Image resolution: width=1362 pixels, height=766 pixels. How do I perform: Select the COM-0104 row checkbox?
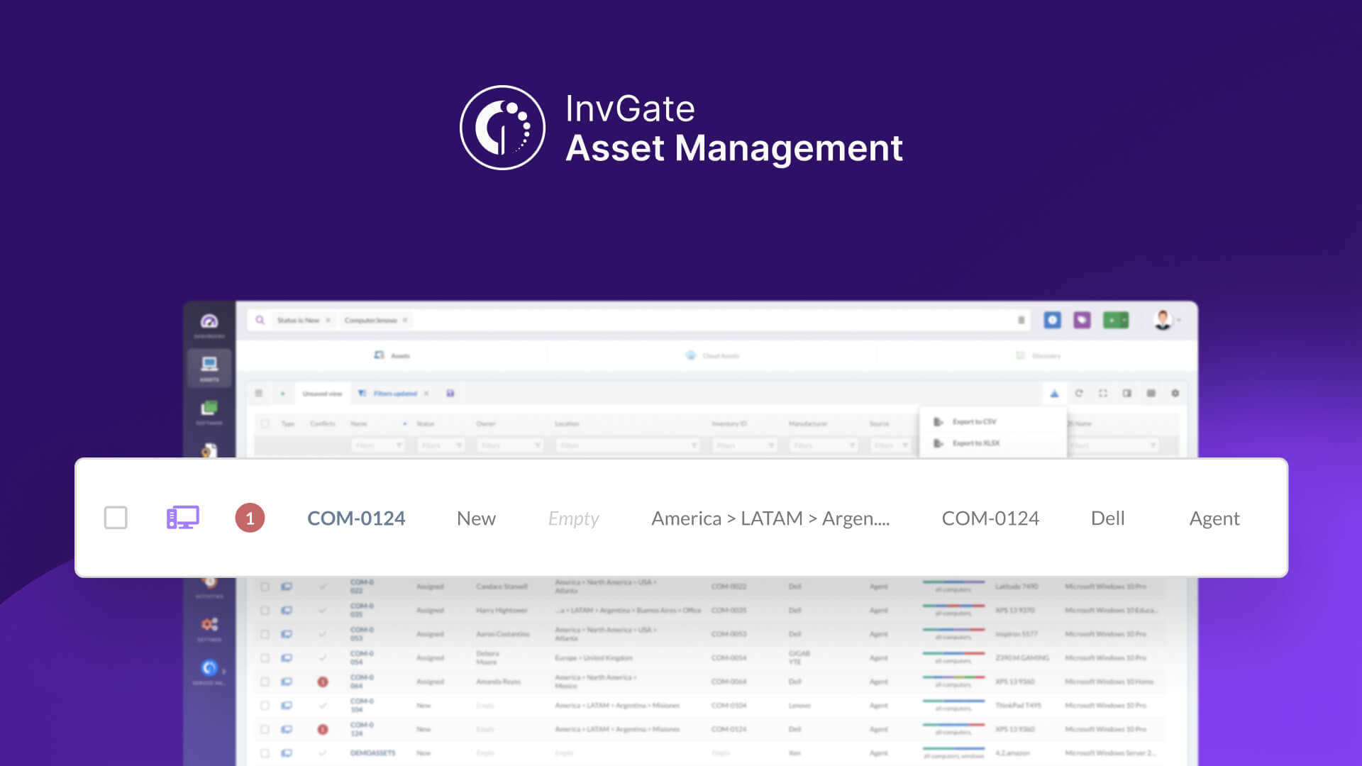click(265, 706)
